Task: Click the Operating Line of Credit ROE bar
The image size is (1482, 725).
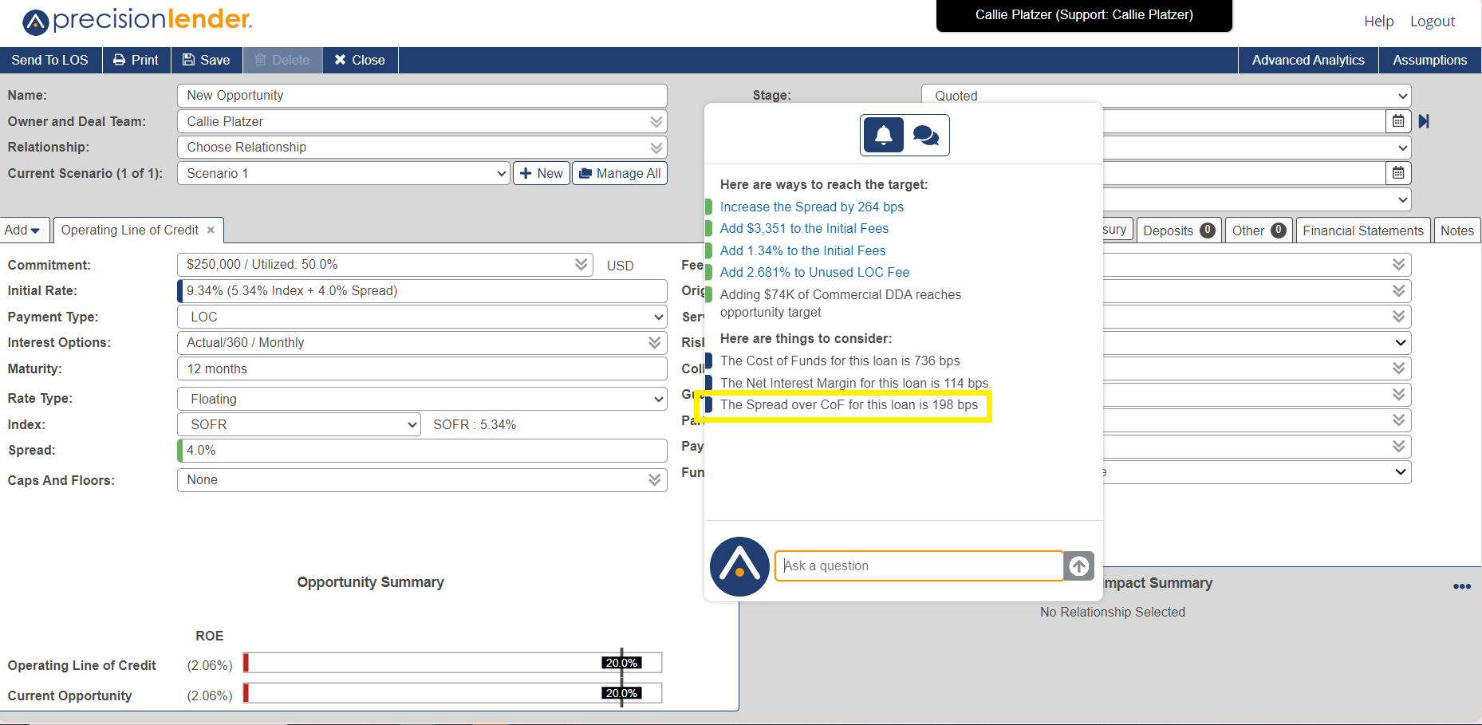Action: 452,663
